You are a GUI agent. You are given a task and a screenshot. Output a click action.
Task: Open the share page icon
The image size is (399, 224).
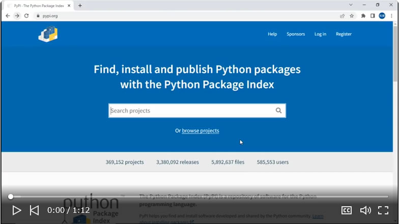pos(342,16)
